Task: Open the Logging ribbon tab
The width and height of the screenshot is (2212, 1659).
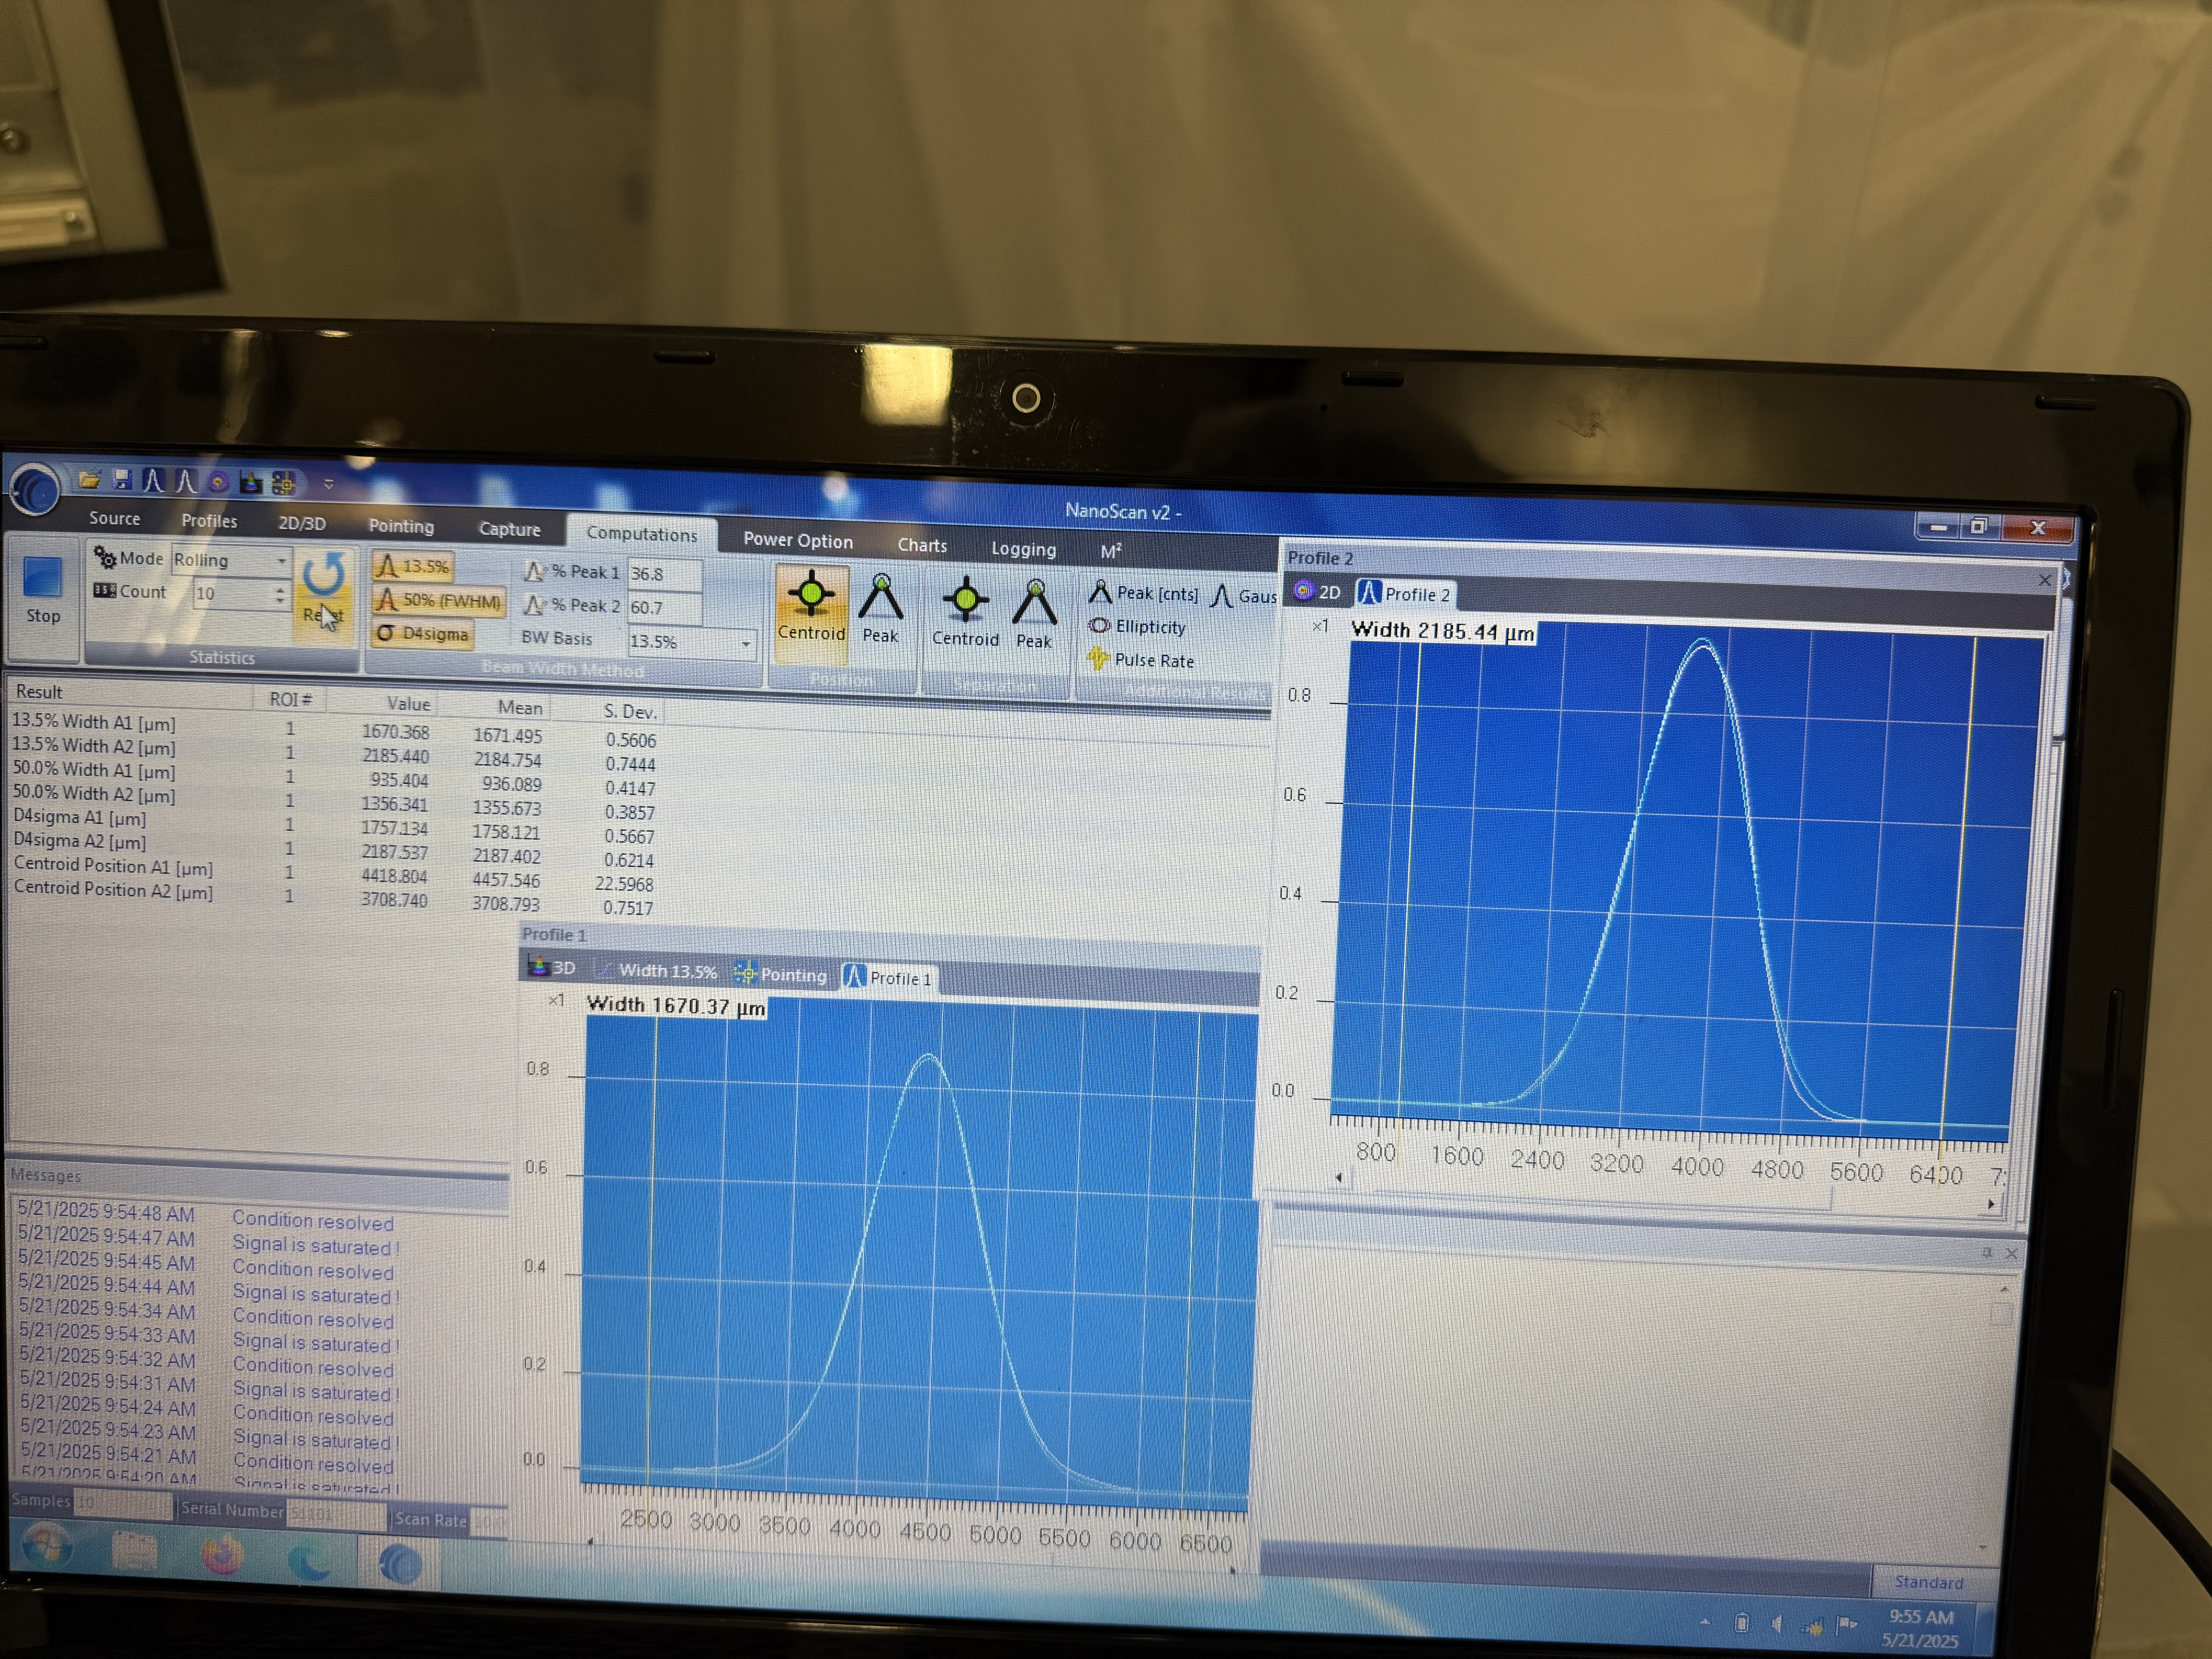Action: (x=1023, y=549)
